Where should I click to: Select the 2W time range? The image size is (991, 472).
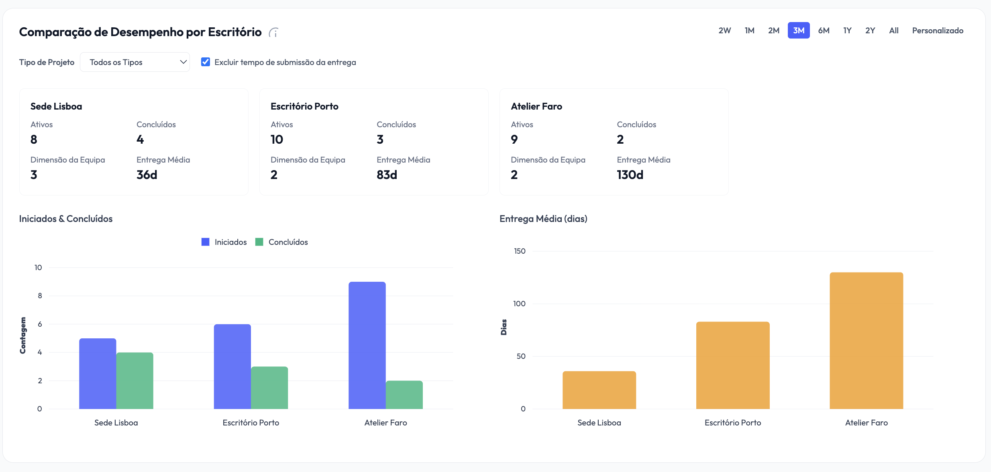pos(724,30)
